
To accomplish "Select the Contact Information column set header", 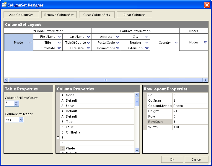I will pyautogui.click(x=135, y=31).
